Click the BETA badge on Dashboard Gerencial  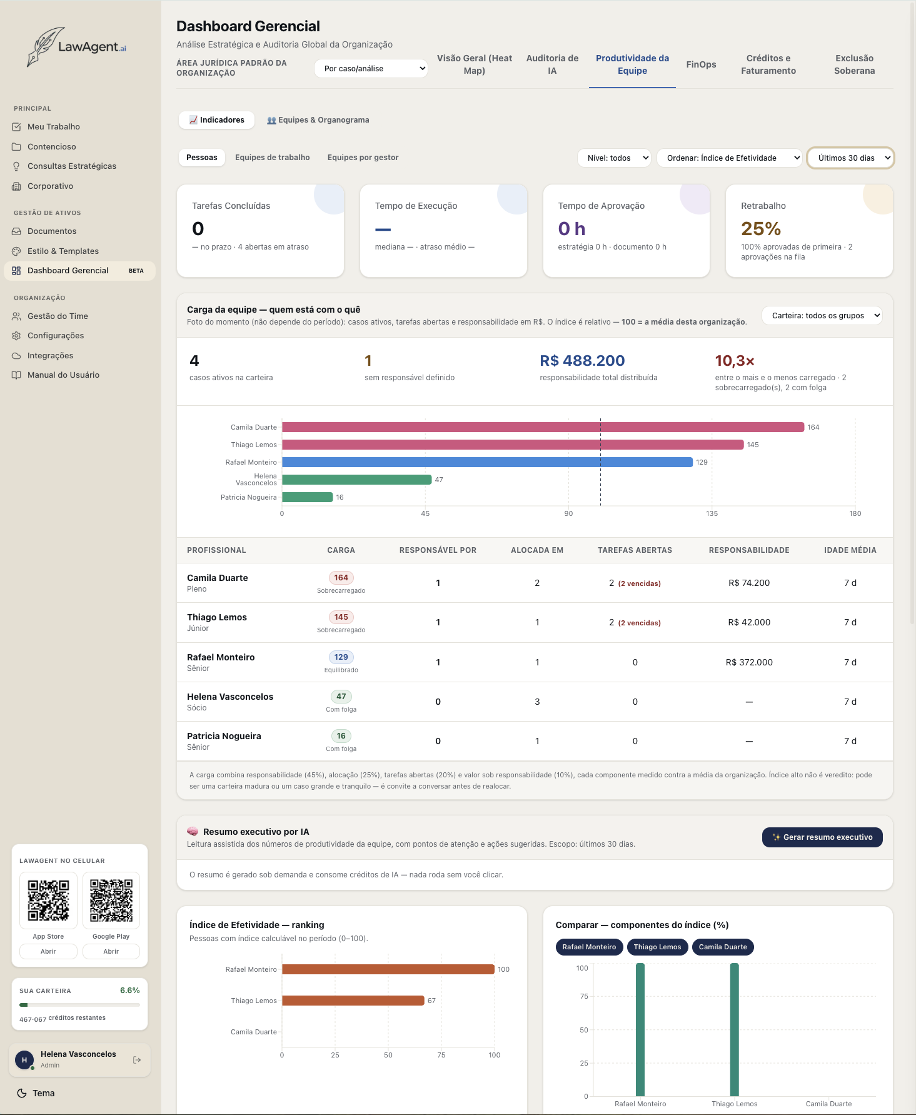pyautogui.click(x=136, y=271)
